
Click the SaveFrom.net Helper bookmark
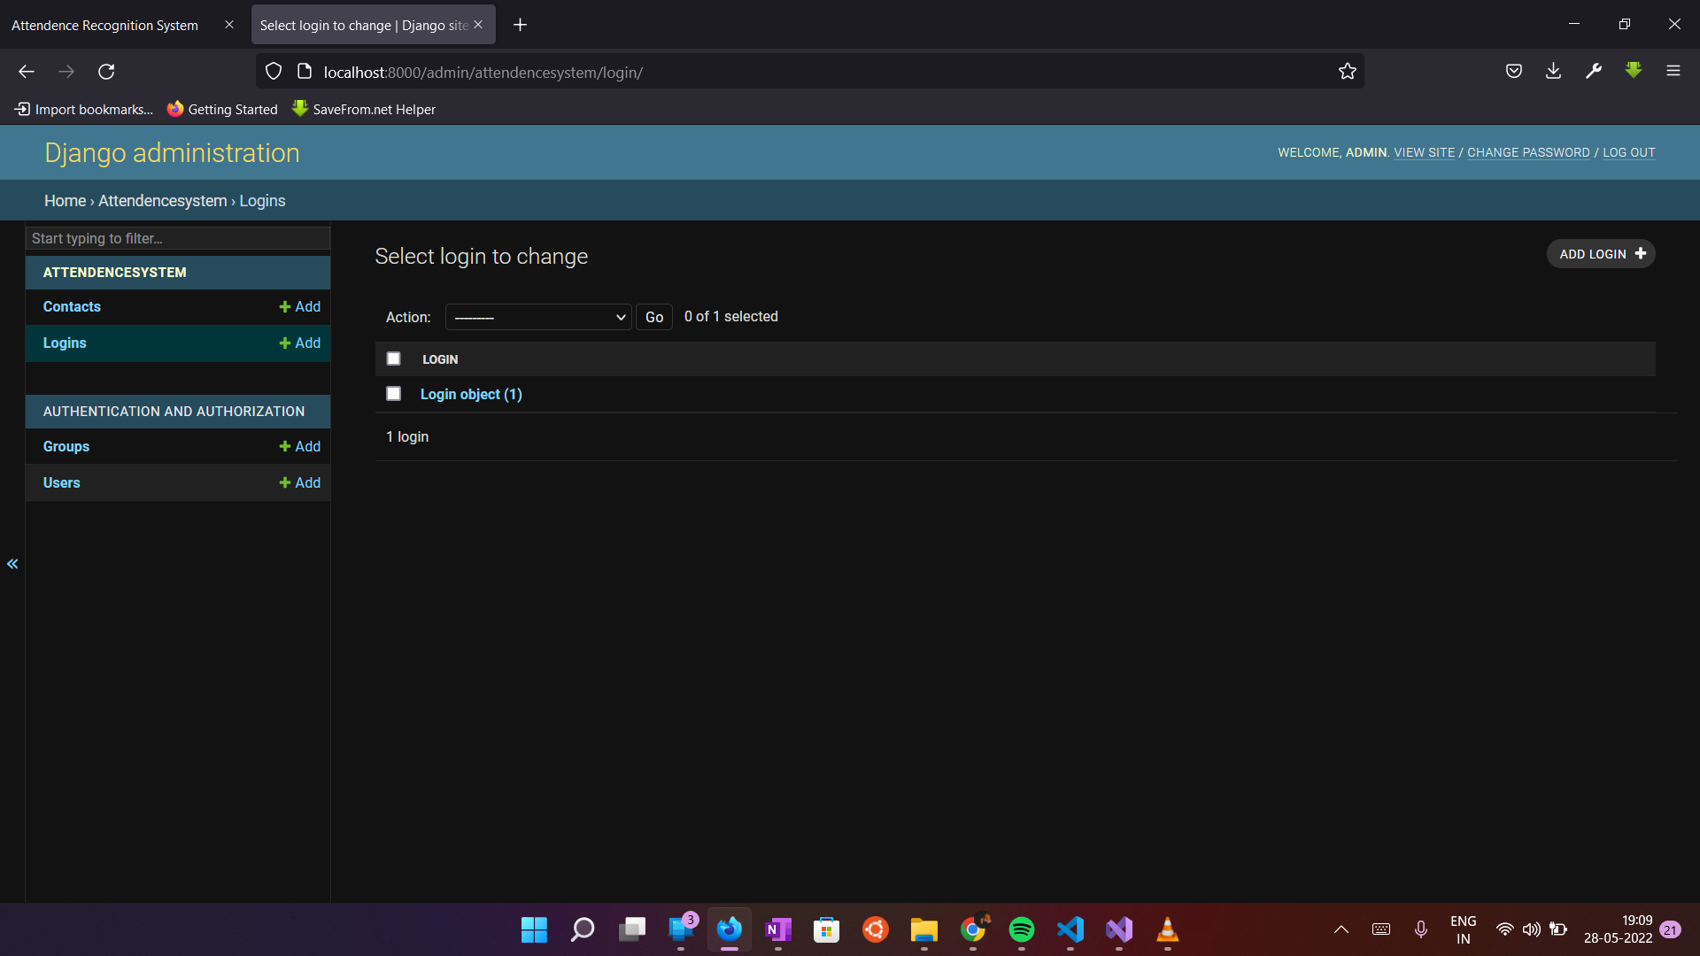[374, 109]
